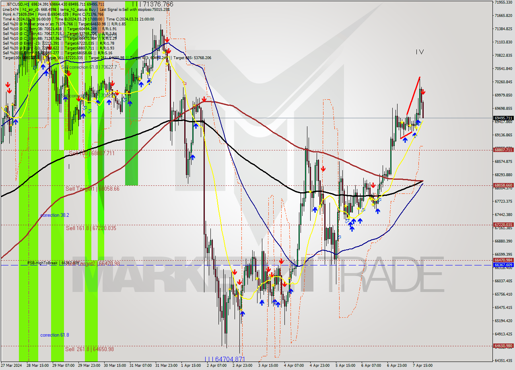
Task: Click the 'Sell 261.8 | 64650.98' label
Action: (x=89, y=349)
